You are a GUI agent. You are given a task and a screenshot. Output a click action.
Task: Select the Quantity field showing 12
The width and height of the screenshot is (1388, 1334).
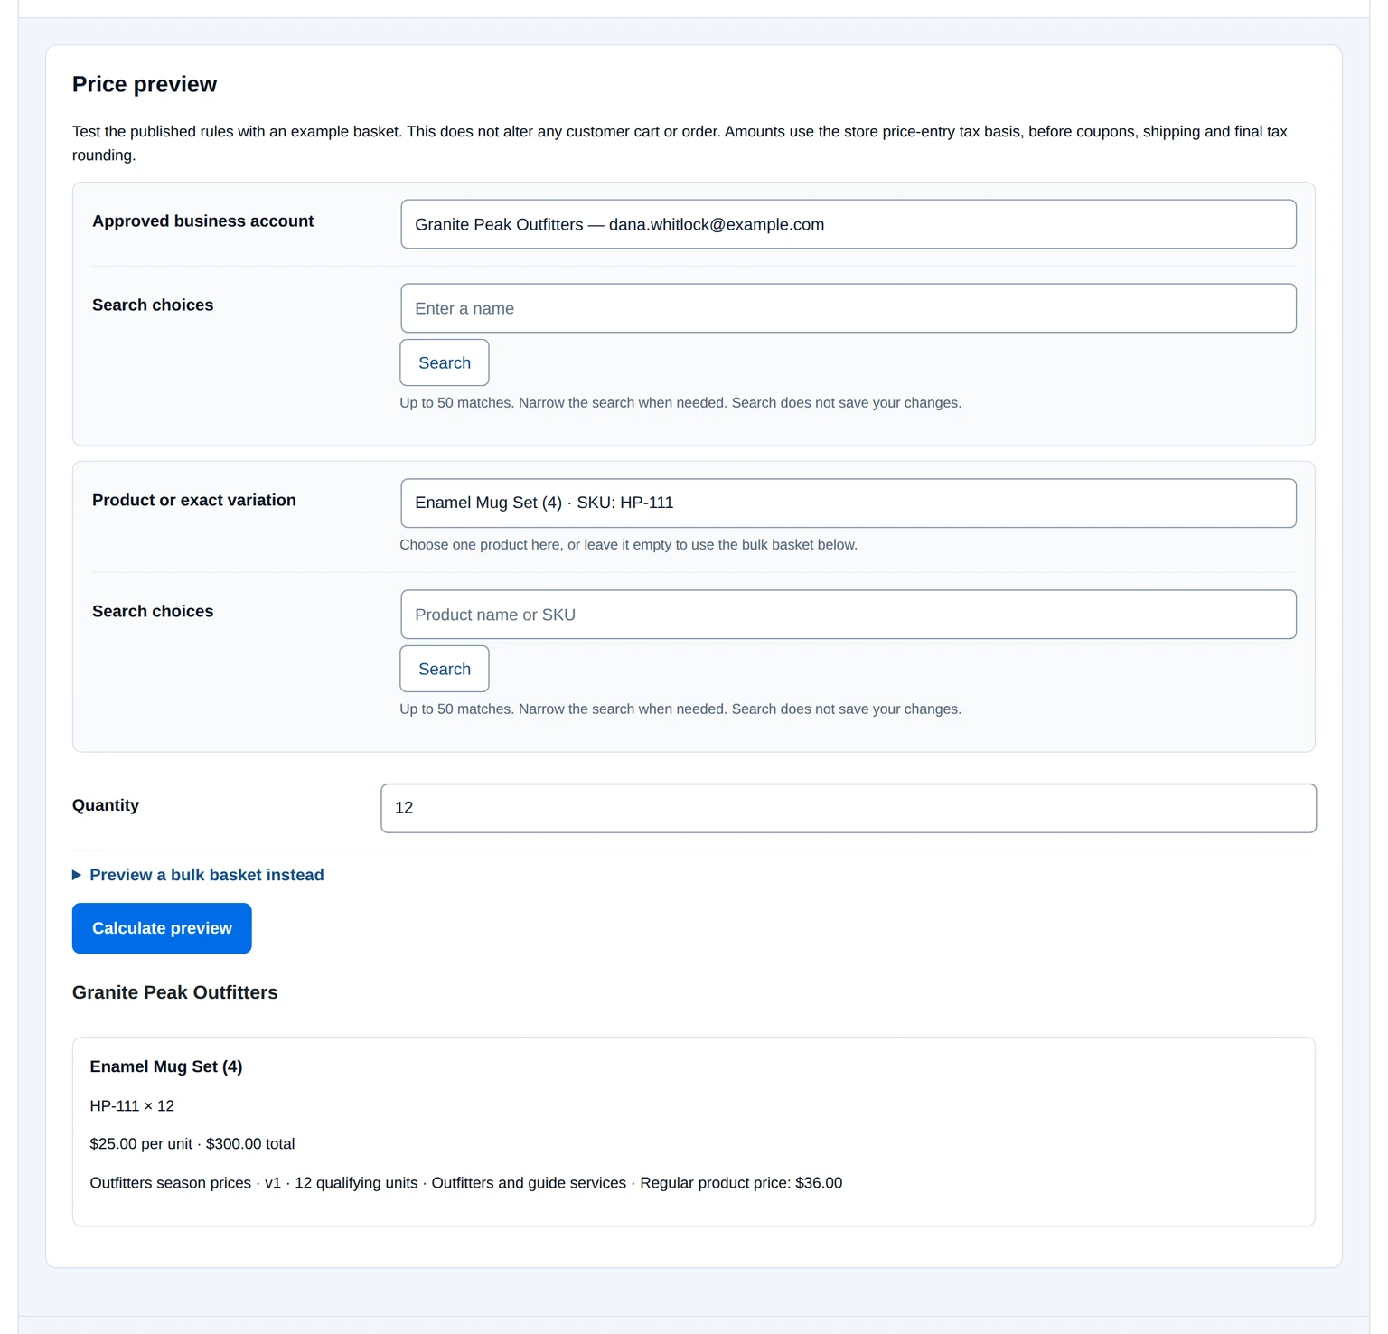848,808
